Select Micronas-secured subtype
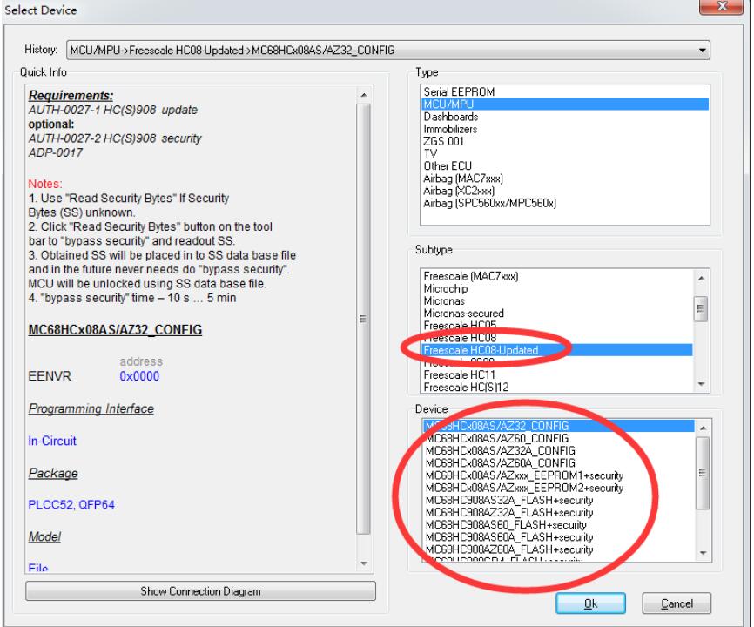 tap(463, 313)
